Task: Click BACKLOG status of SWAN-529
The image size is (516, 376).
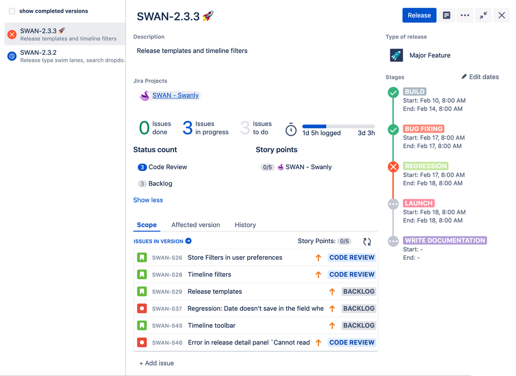Action: [358, 291]
